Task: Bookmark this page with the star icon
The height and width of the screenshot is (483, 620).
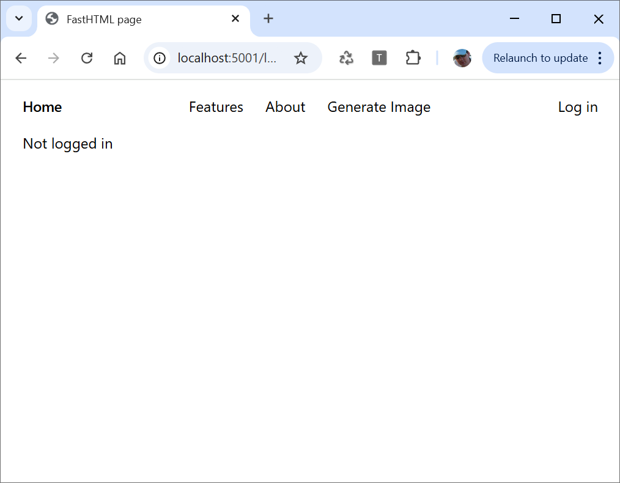Action: tap(300, 58)
